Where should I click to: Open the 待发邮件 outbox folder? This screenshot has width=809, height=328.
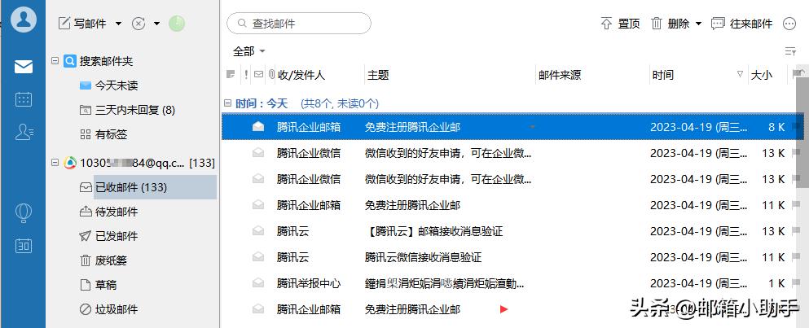[108, 212]
